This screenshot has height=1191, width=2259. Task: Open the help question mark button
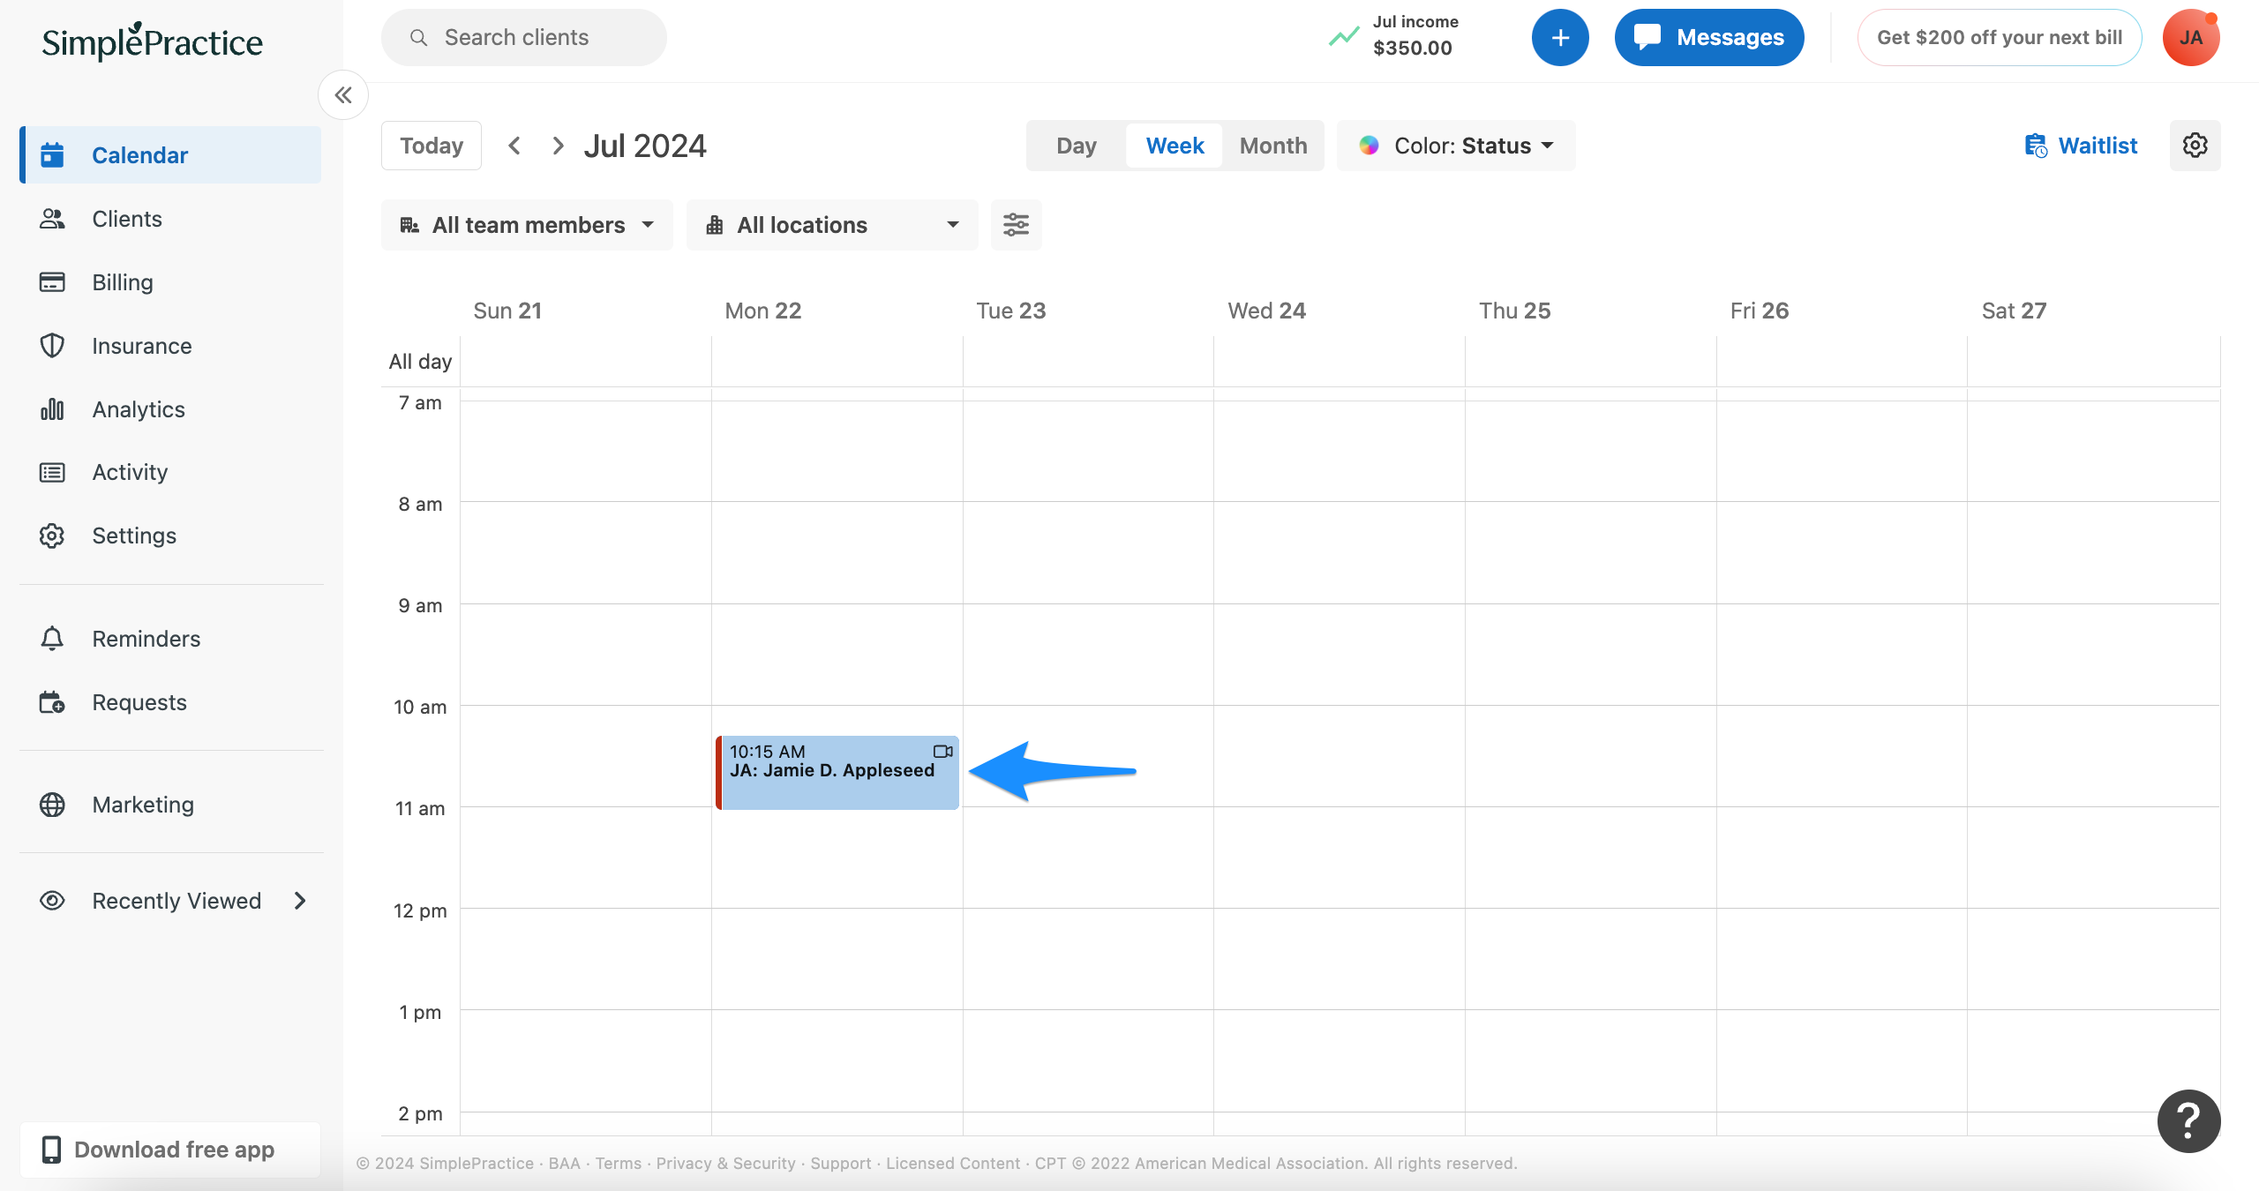click(2189, 1121)
